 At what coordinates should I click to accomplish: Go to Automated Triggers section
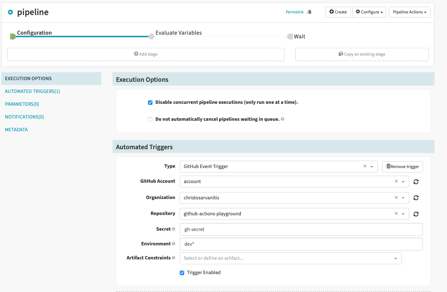32,91
